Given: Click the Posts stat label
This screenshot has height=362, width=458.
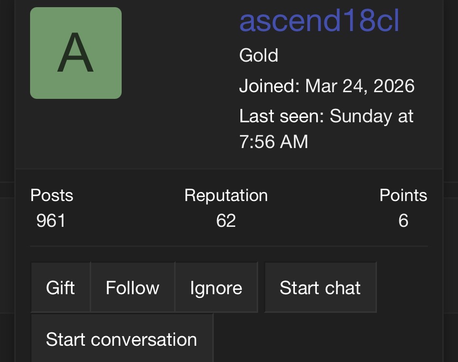Looking at the screenshot, I should tap(52, 195).
